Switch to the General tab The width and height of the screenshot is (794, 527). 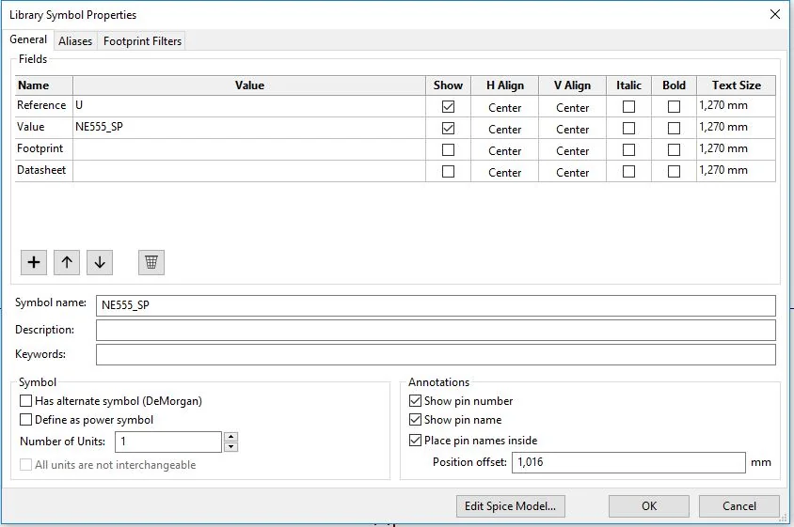28,39
